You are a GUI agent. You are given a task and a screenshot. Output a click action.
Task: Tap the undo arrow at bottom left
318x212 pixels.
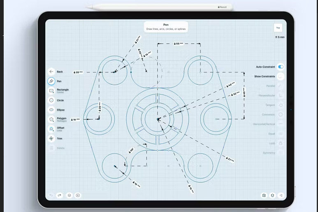[51, 196]
